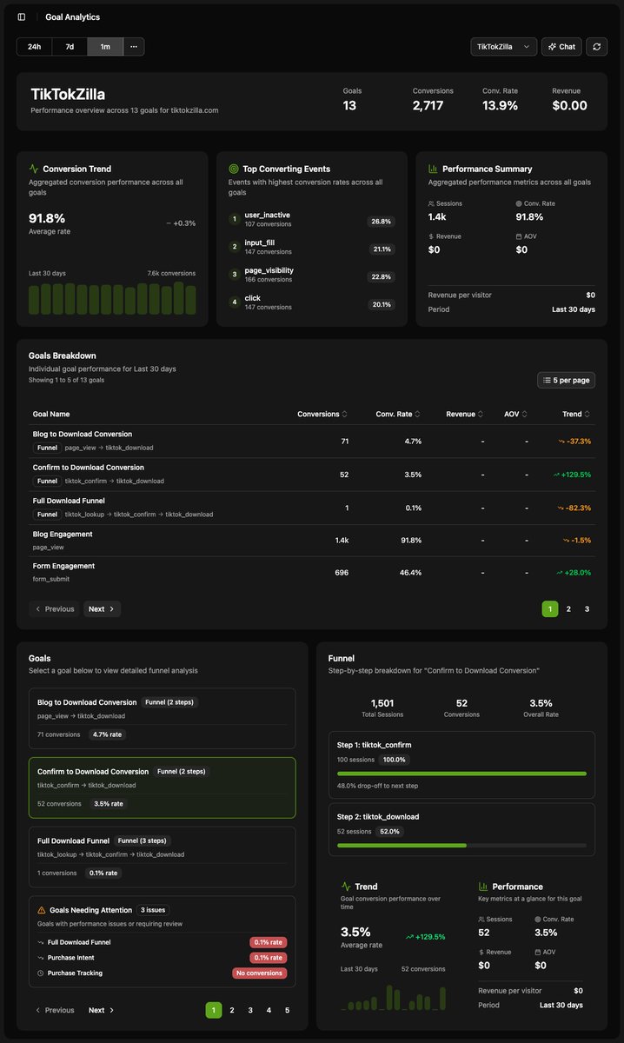The image size is (624, 1043).
Task: Go to page 4 of Goals list
Action: pyautogui.click(x=269, y=1010)
